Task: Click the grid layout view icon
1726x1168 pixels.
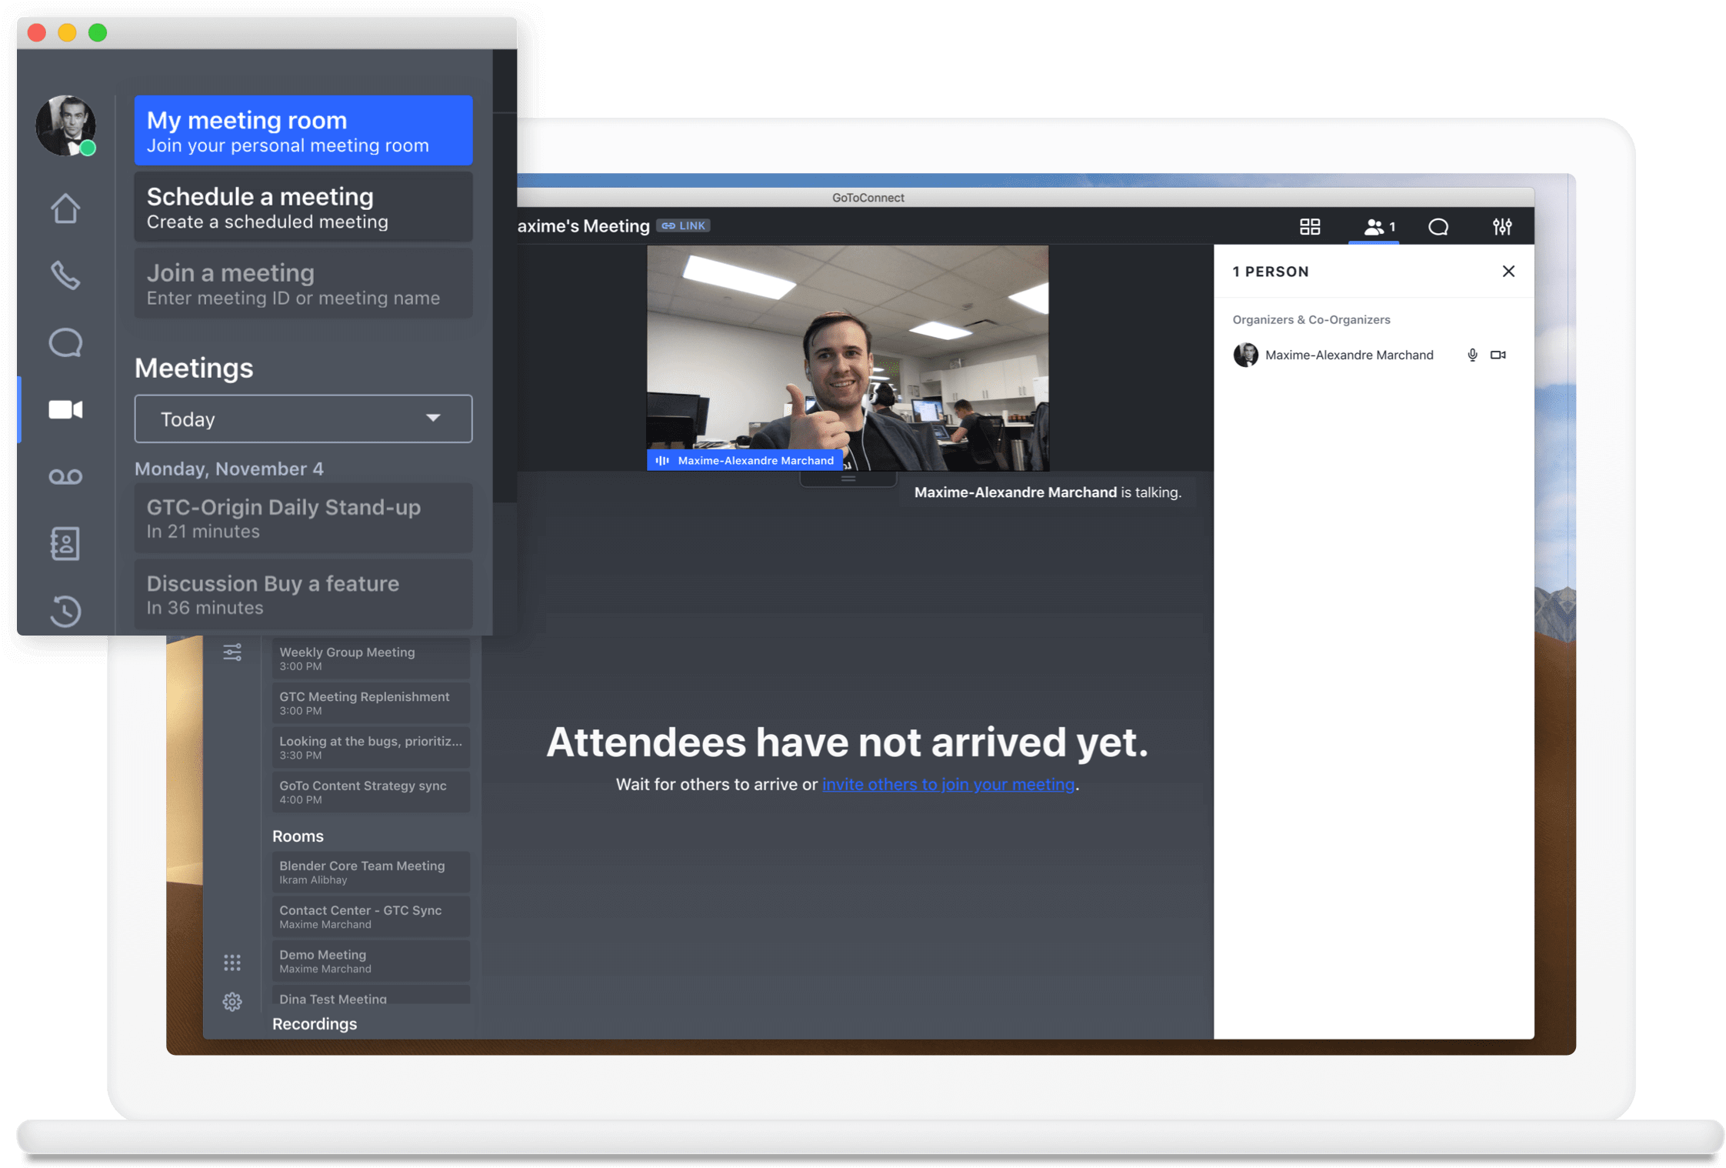Action: [1311, 228]
